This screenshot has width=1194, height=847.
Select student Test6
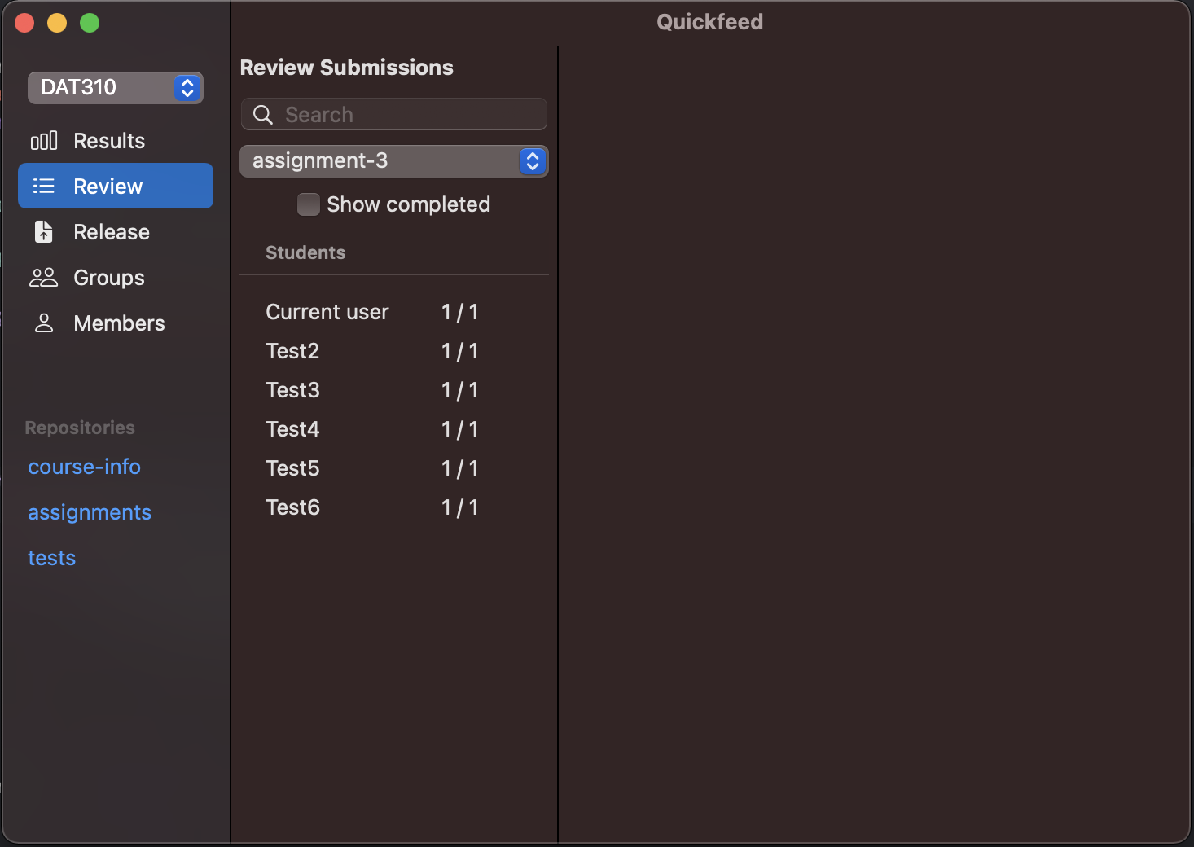click(x=394, y=507)
